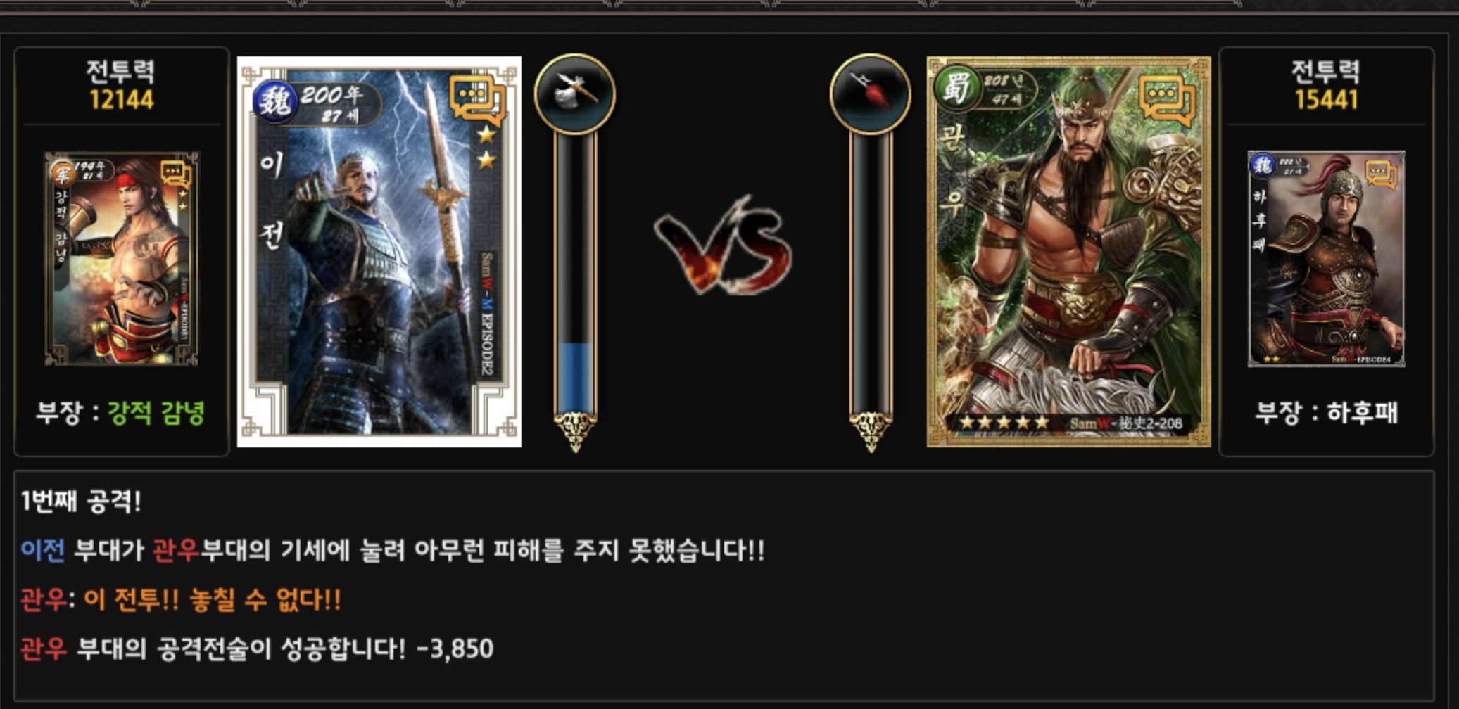
Task: Click the red spear icon above right gauge
Action: click(871, 94)
